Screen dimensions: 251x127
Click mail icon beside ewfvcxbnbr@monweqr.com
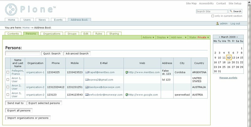(x=87, y=94)
